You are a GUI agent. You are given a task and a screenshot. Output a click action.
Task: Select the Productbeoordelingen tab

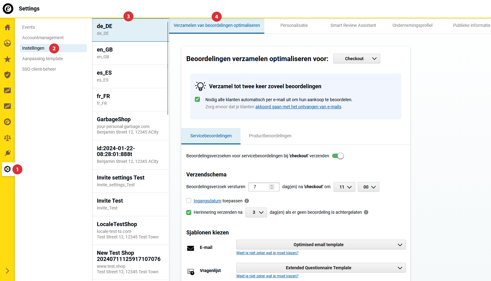tap(270, 136)
